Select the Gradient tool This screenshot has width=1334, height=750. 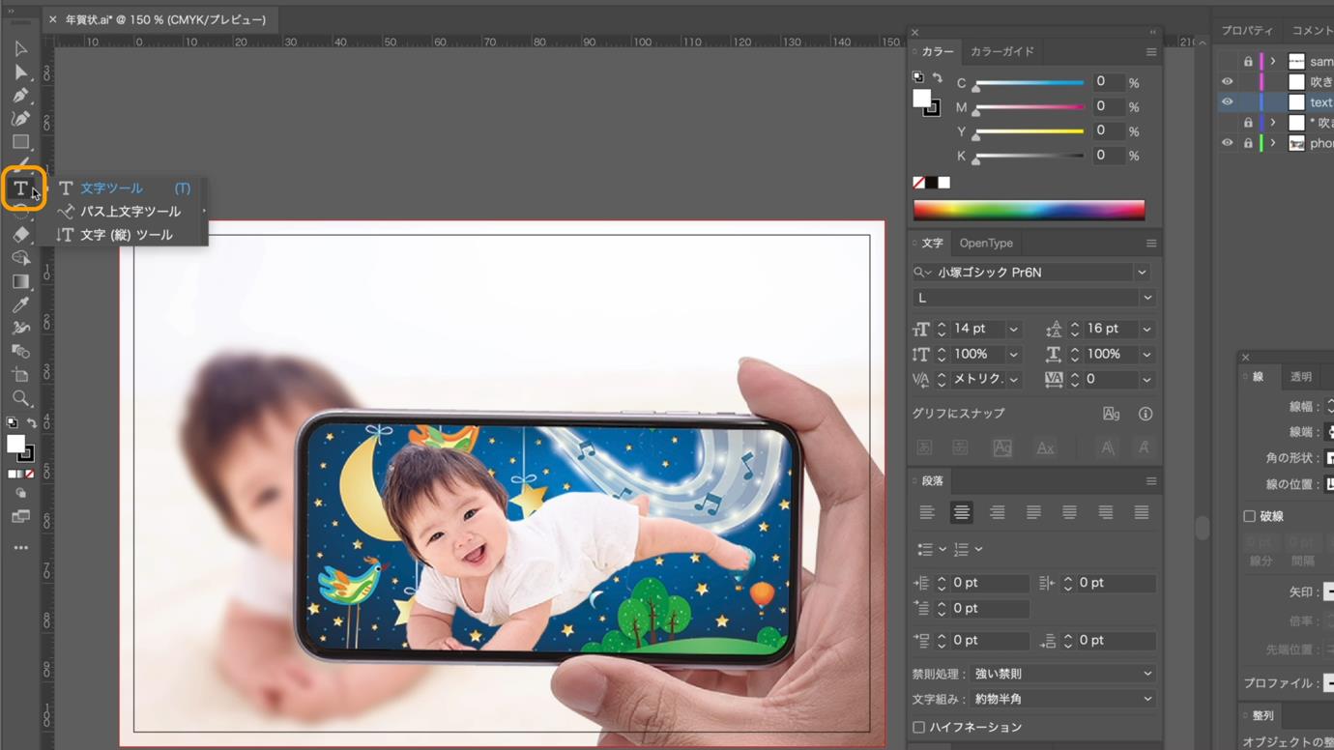(20, 281)
